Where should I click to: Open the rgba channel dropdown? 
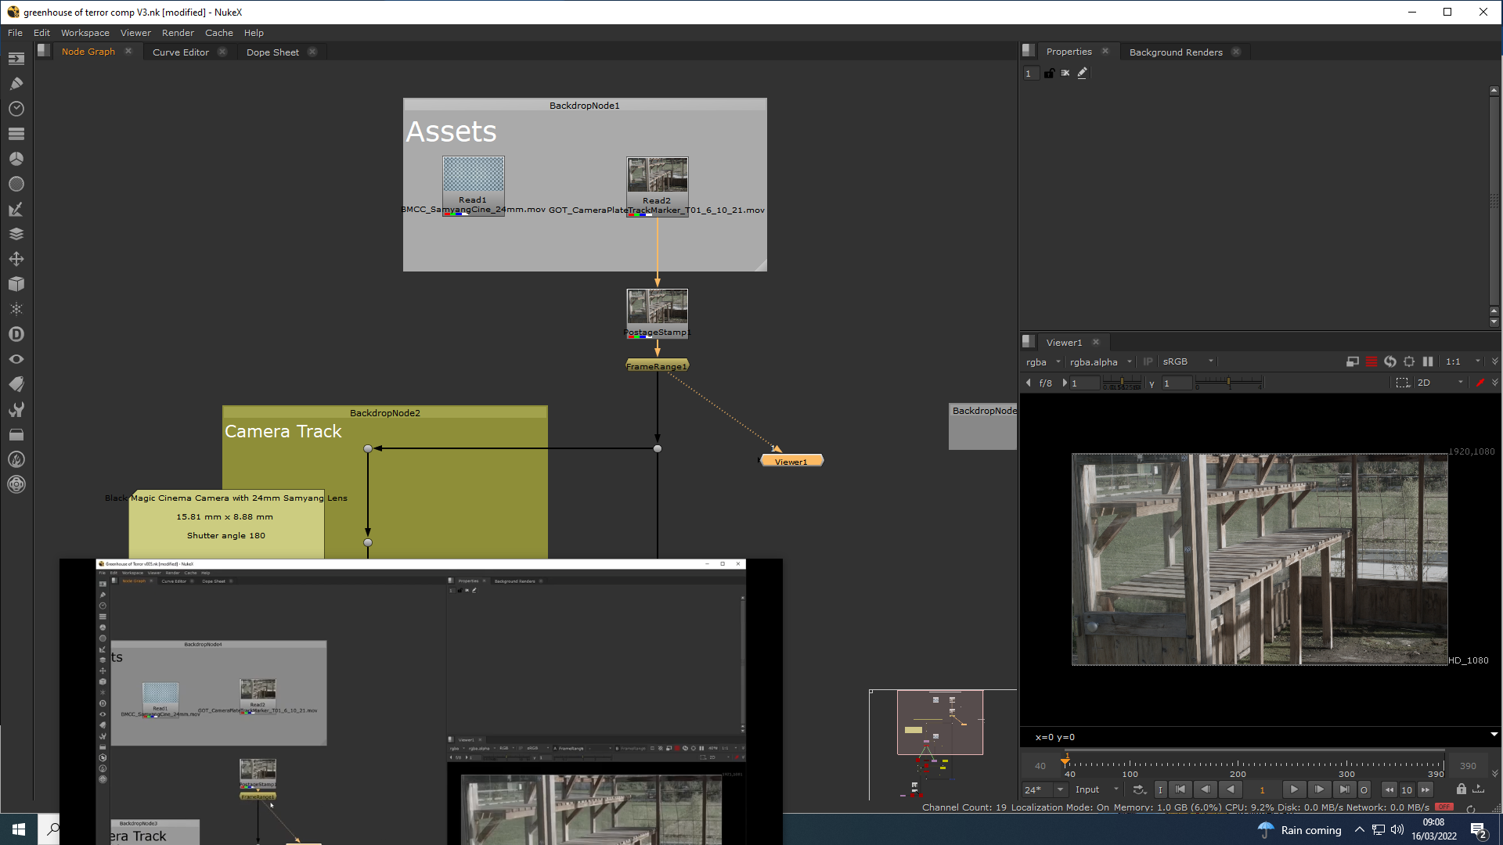1043,361
